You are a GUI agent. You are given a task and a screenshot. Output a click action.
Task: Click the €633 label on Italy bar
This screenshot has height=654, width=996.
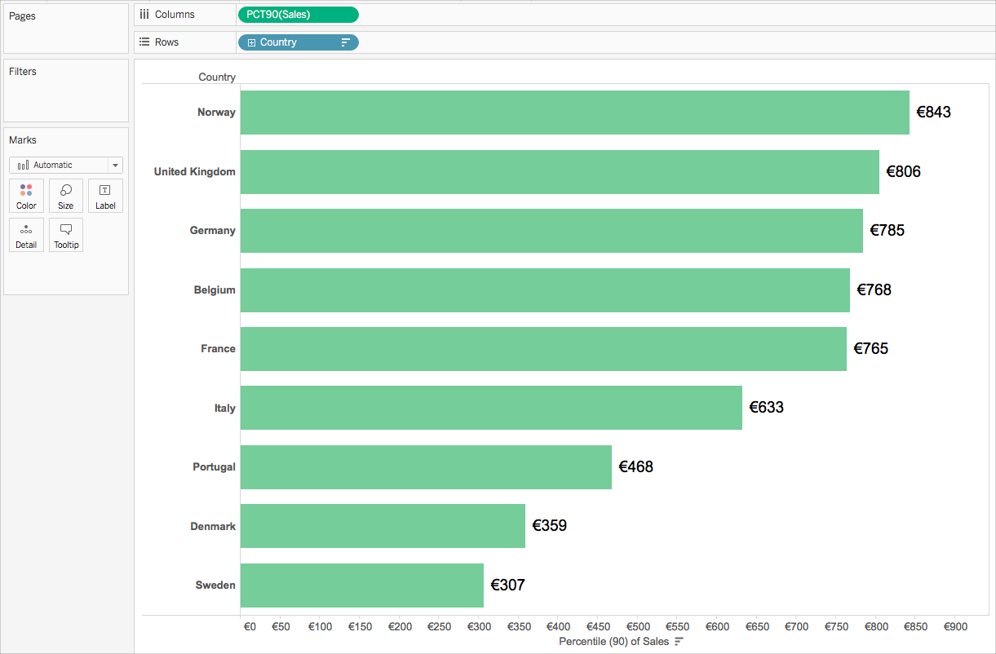click(x=766, y=407)
